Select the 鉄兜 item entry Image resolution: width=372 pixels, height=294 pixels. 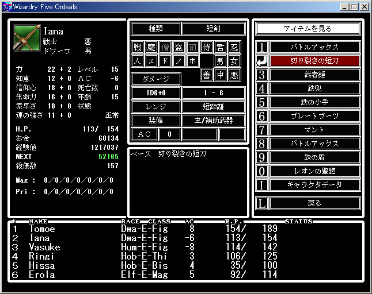[314, 88]
